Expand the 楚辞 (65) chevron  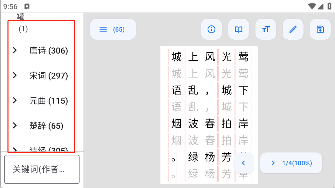coord(15,126)
